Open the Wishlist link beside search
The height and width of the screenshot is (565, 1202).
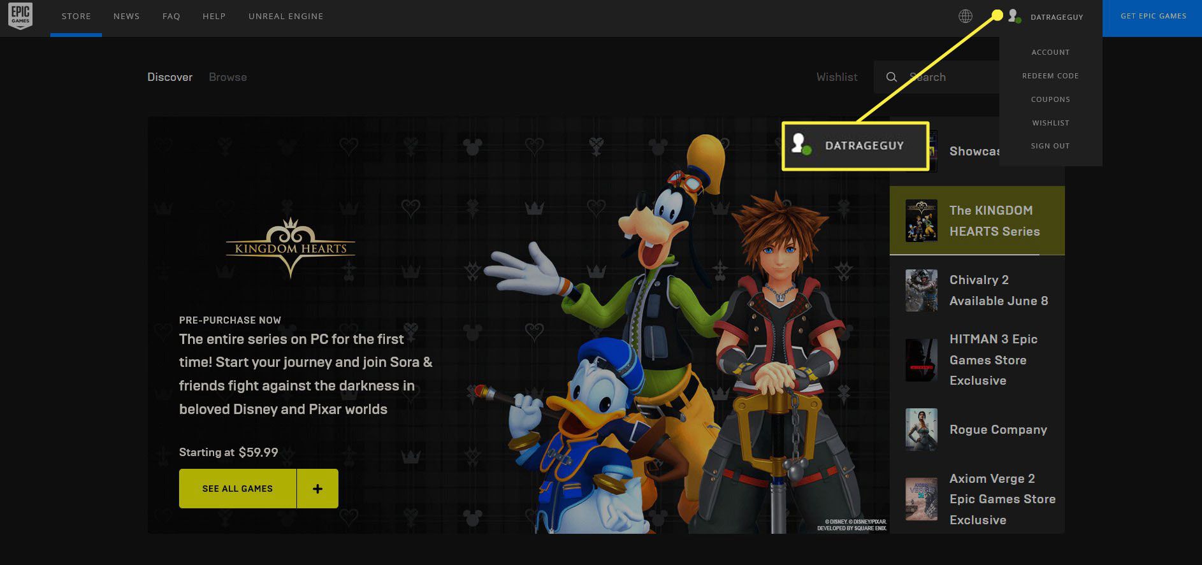837,77
